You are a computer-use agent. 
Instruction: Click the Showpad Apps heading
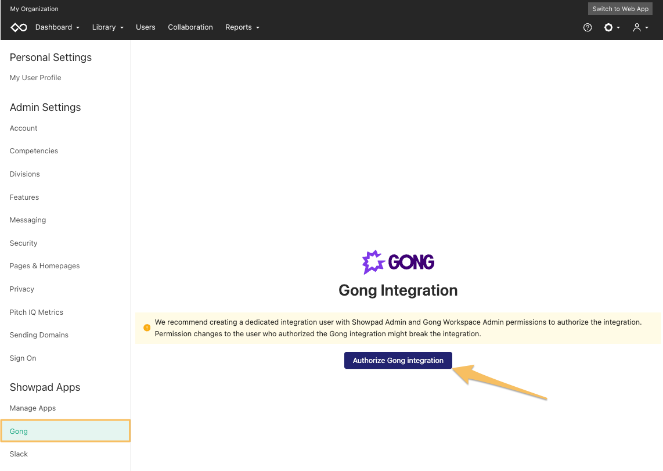click(45, 387)
